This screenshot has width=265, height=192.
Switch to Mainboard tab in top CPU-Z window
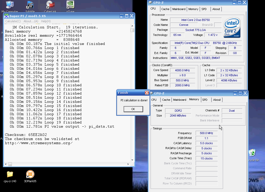coord(179,9)
